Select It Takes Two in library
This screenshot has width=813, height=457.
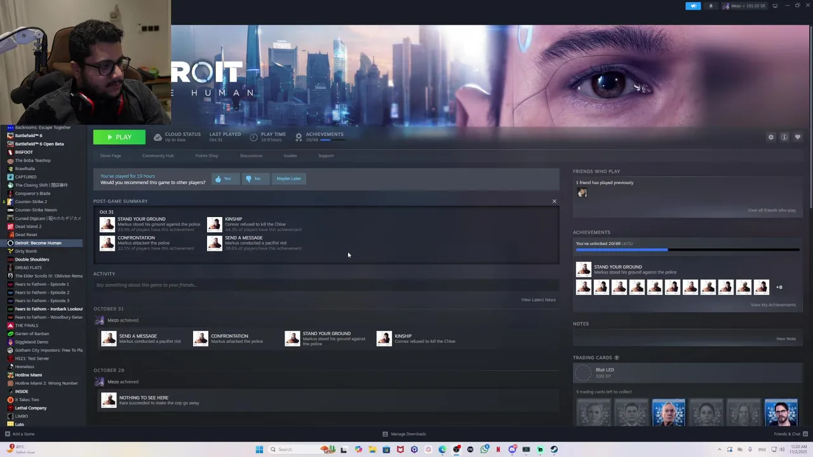point(27,400)
